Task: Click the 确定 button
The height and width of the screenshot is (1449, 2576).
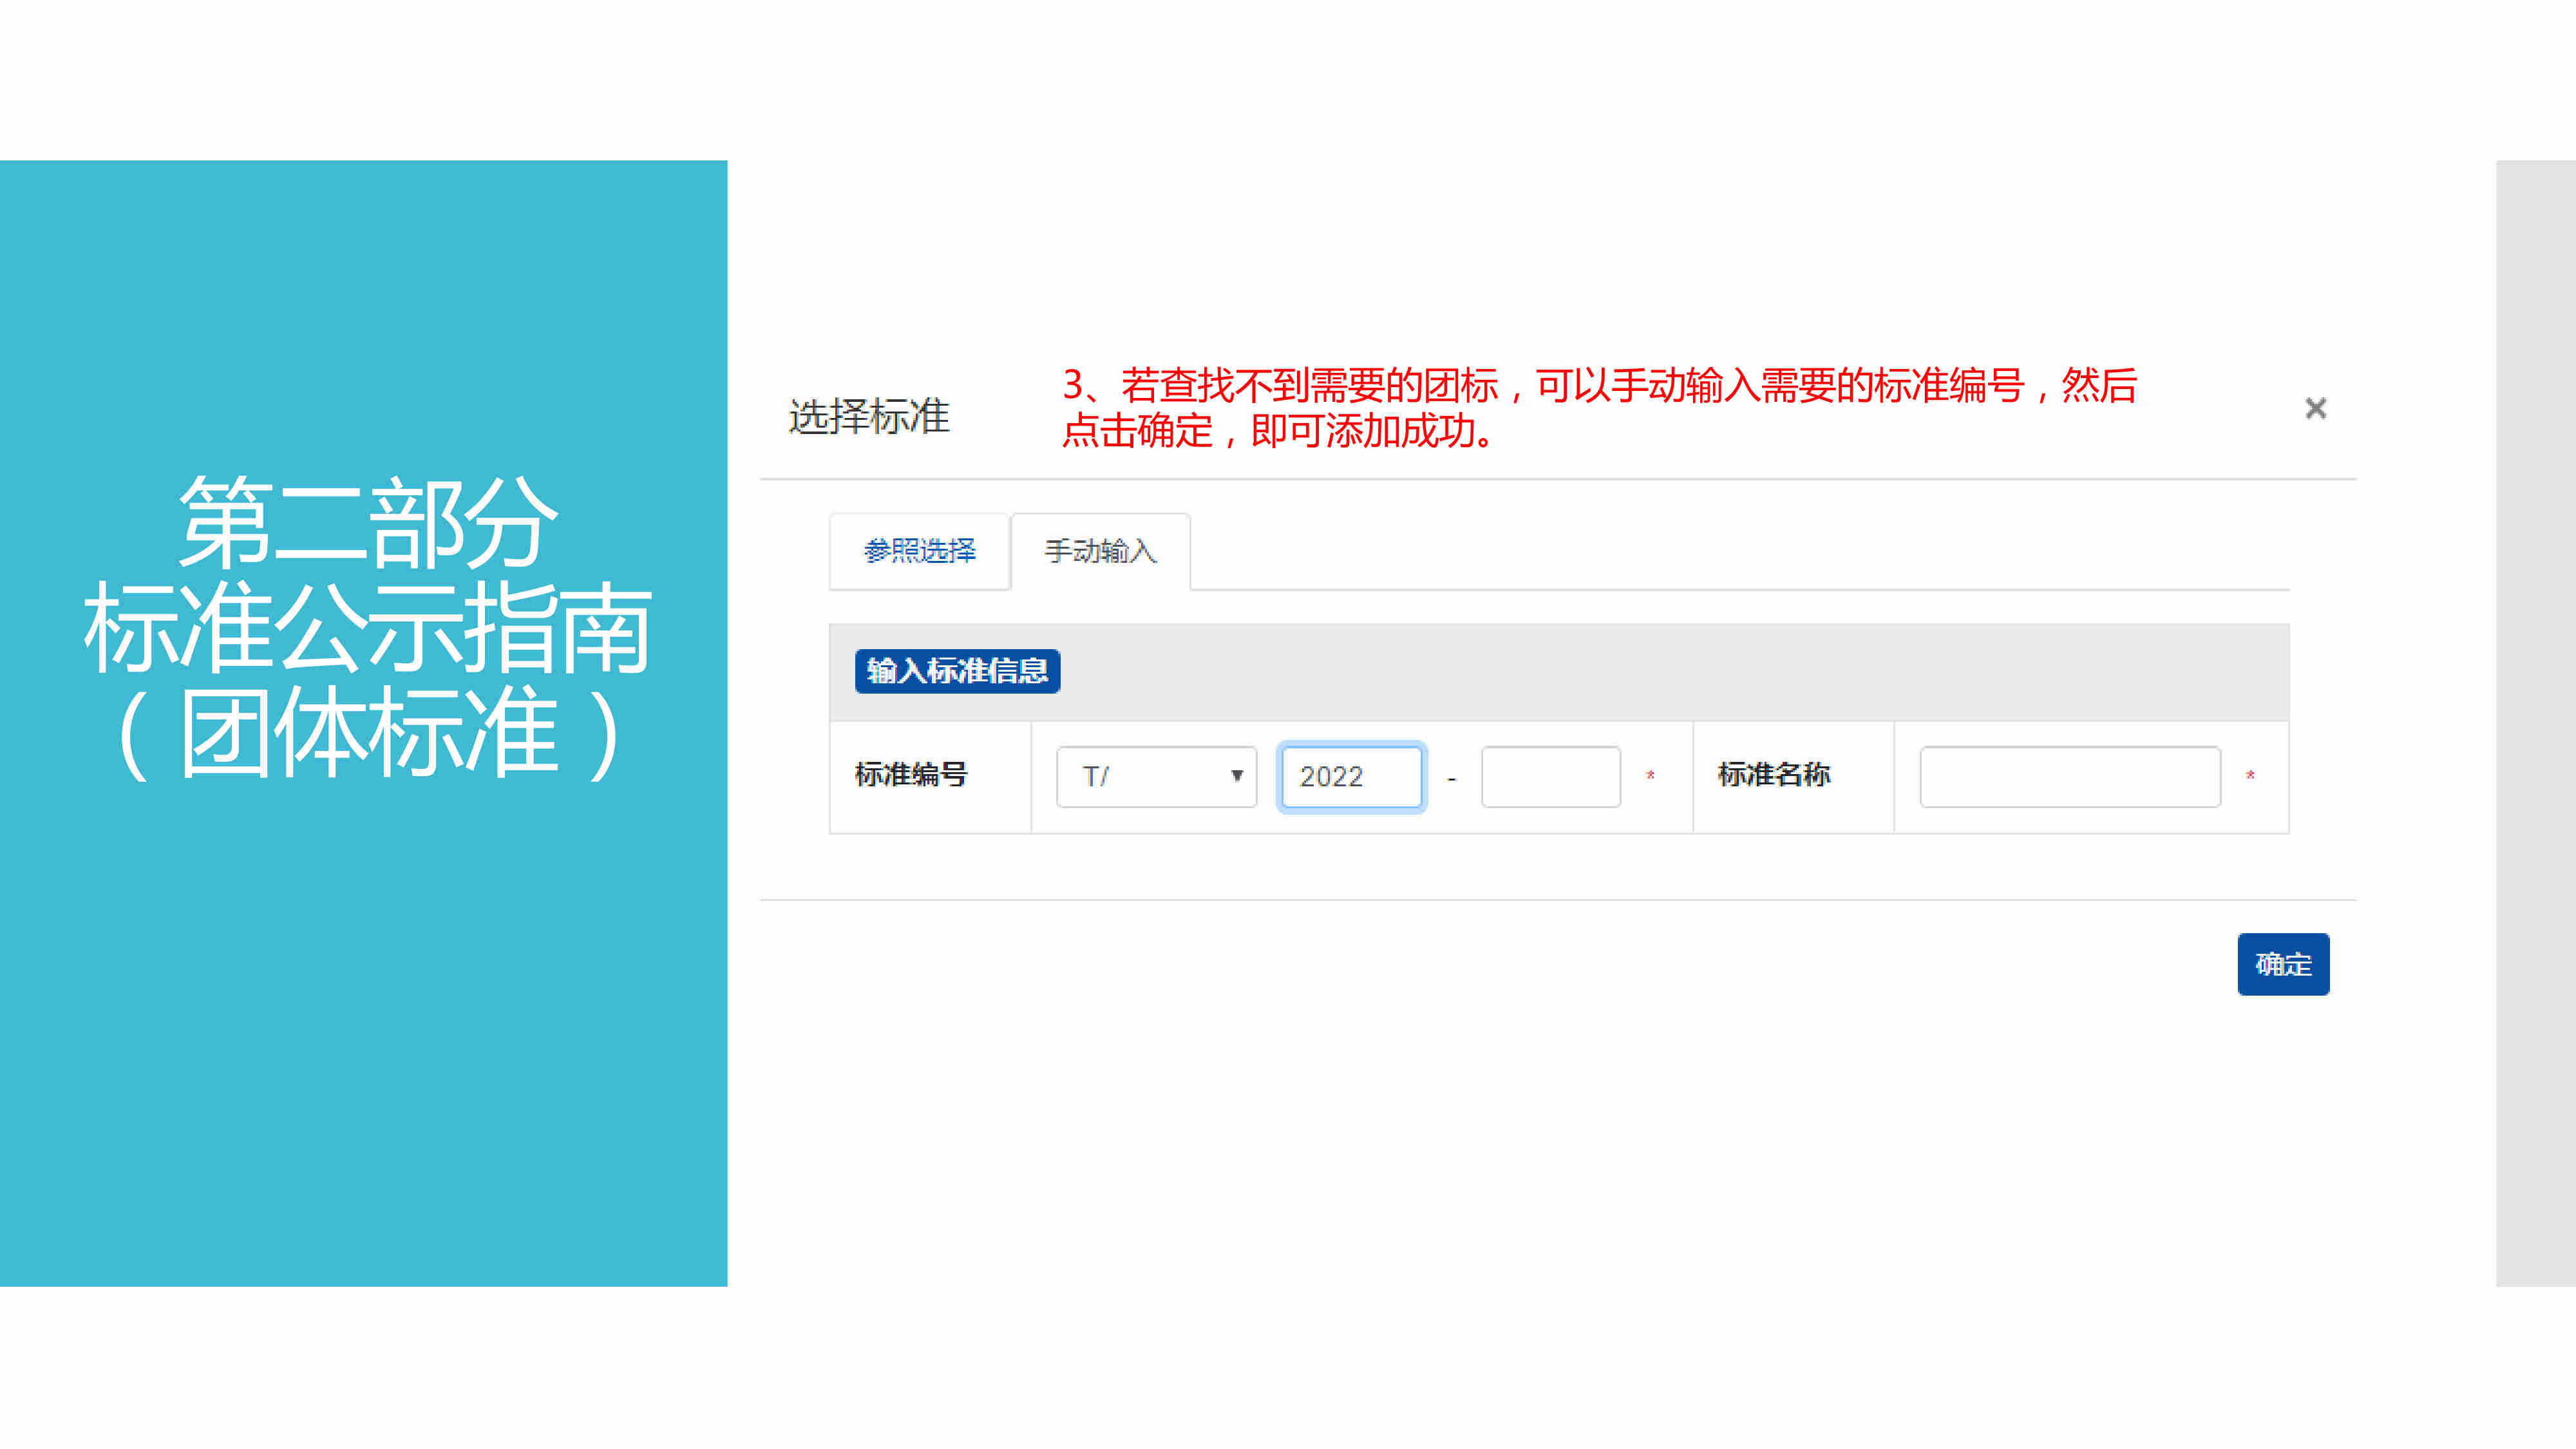Action: [x=2283, y=964]
